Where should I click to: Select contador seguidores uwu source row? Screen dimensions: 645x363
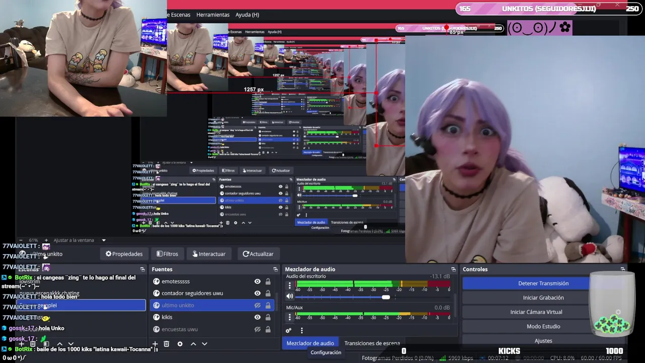(212, 293)
